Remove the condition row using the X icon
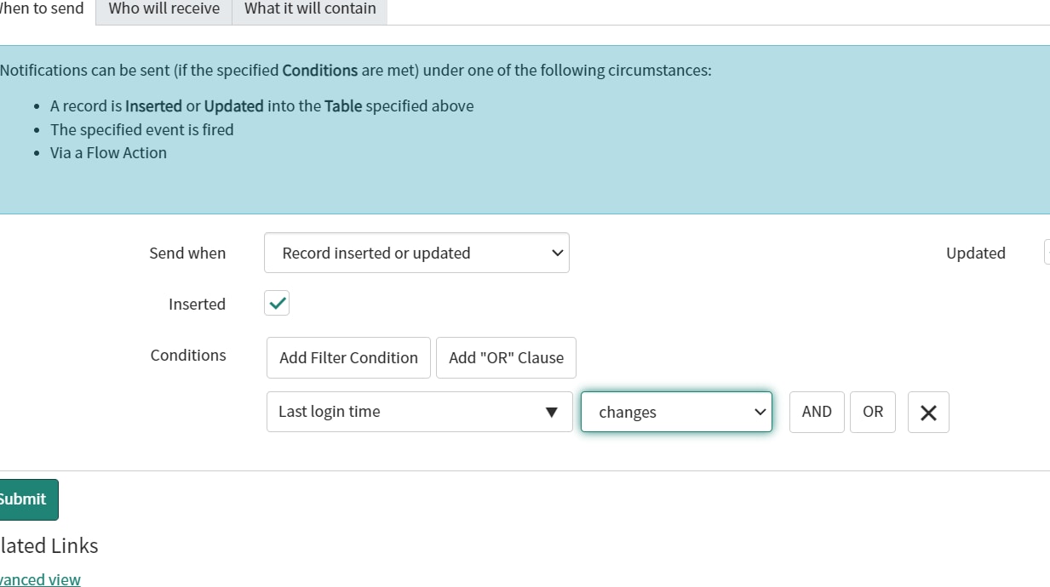Image resolution: width=1050 pixels, height=587 pixels. pos(927,412)
